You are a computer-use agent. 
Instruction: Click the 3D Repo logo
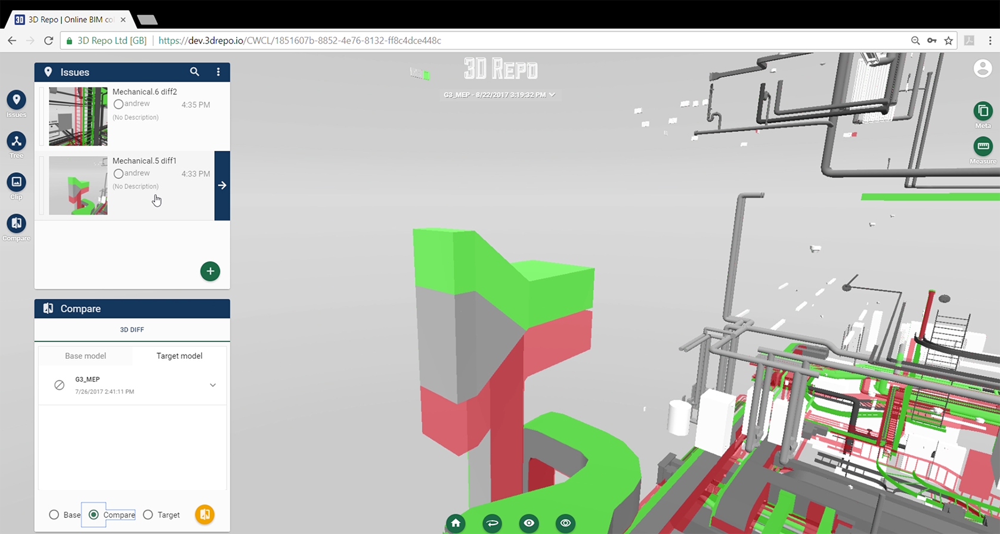[500, 69]
